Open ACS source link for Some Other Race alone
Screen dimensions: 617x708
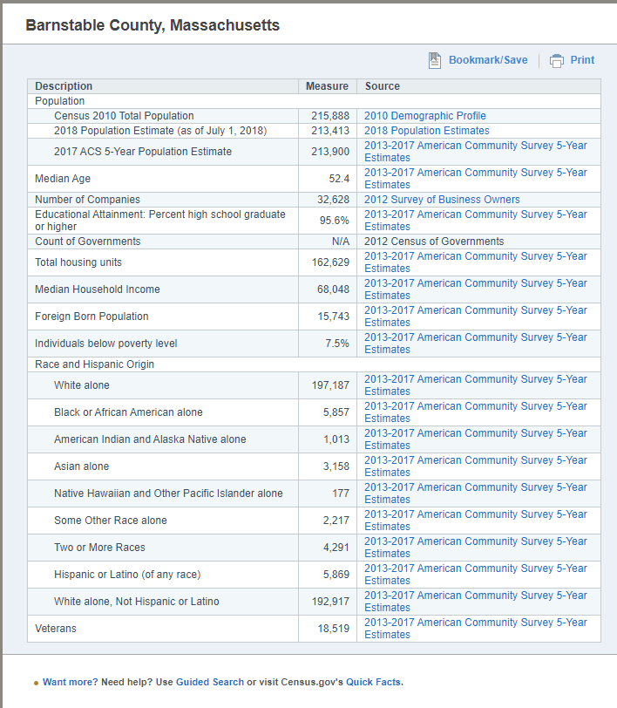coord(476,521)
